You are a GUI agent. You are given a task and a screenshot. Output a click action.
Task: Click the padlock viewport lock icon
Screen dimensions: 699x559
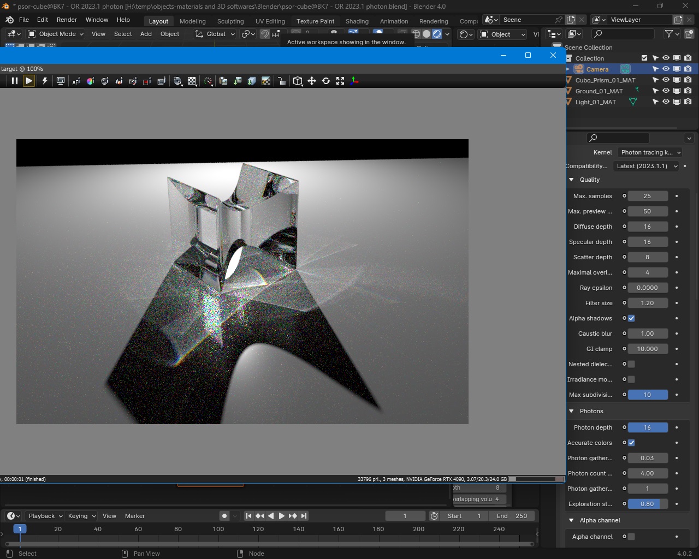tap(282, 81)
